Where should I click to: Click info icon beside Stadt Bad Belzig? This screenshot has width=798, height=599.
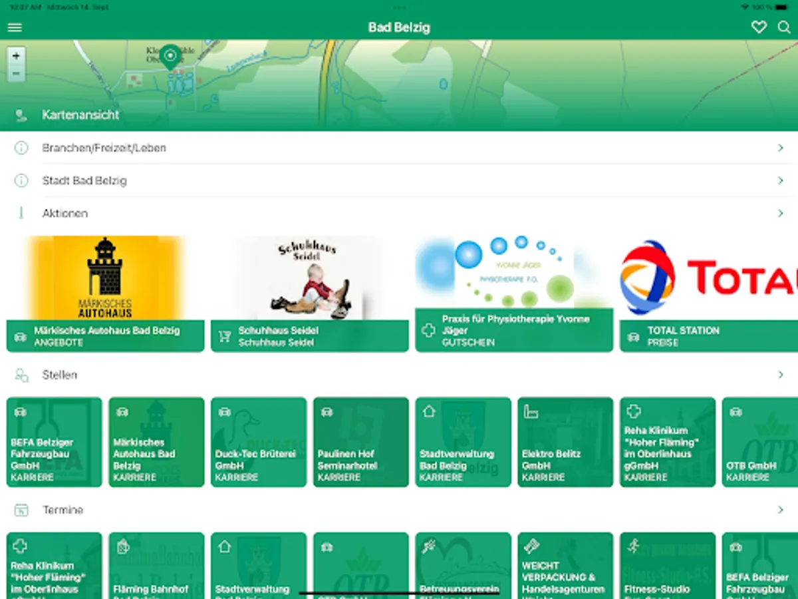21,180
